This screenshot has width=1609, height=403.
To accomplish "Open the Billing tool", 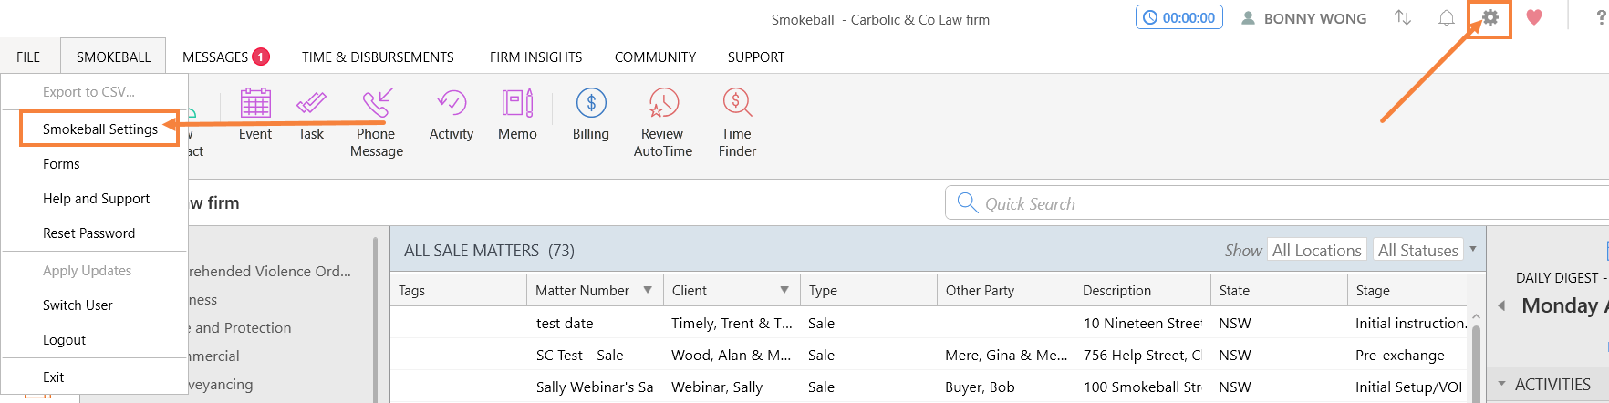I will [x=591, y=115].
